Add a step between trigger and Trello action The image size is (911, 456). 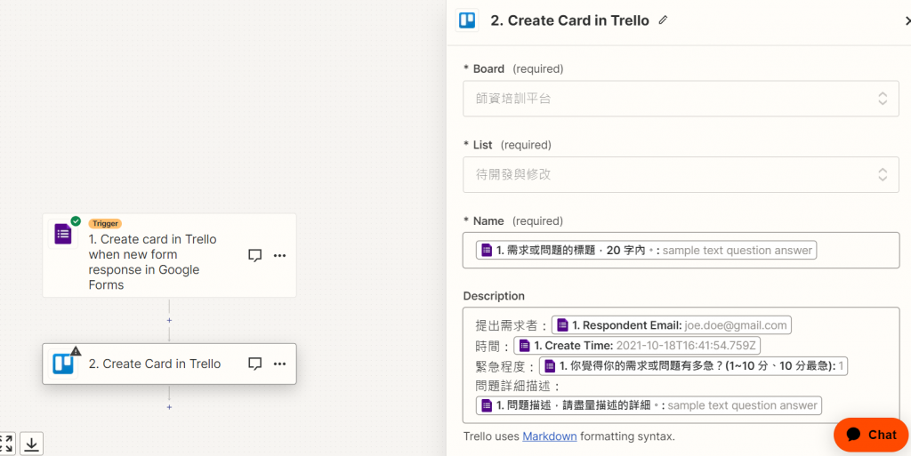coord(169,320)
